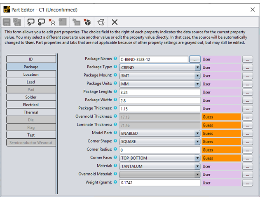The width and height of the screenshot is (260, 205).
Task: Switch to the Lead tab
Action: click(x=31, y=82)
